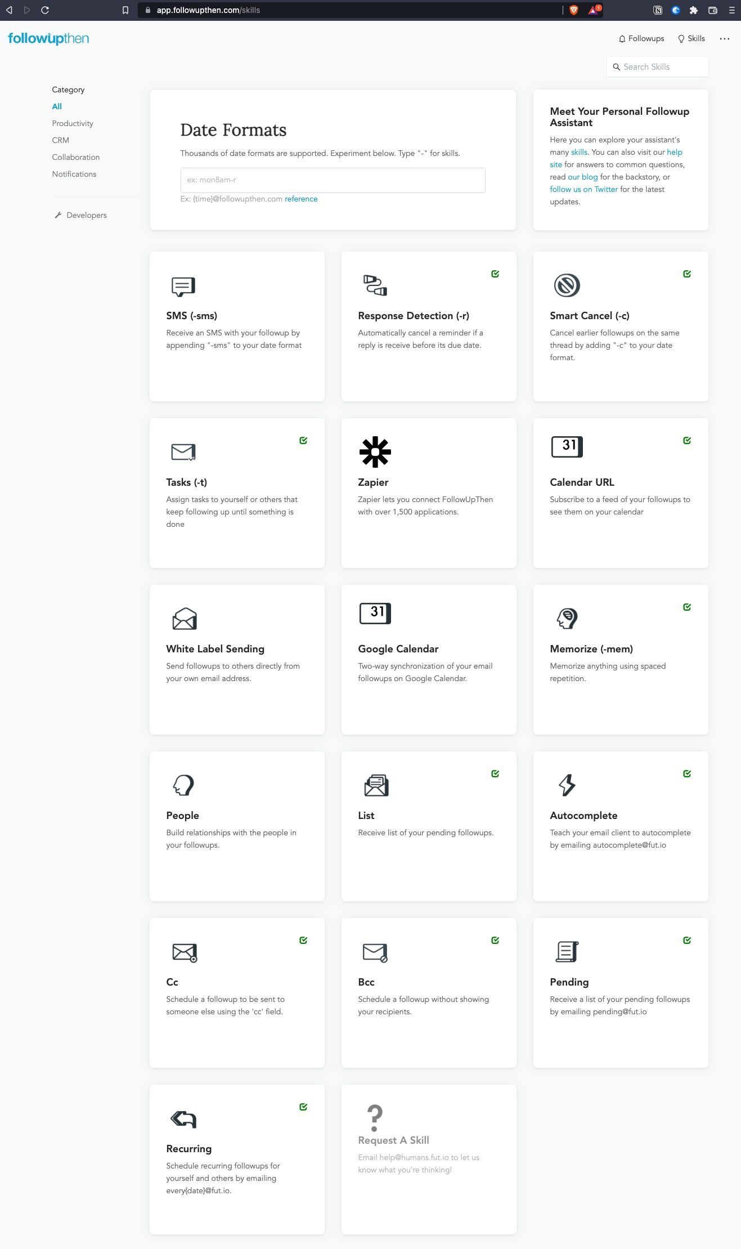The width and height of the screenshot is (741, 1249).
Task: Open the Developers section
Action: click(x=80, y=215)
